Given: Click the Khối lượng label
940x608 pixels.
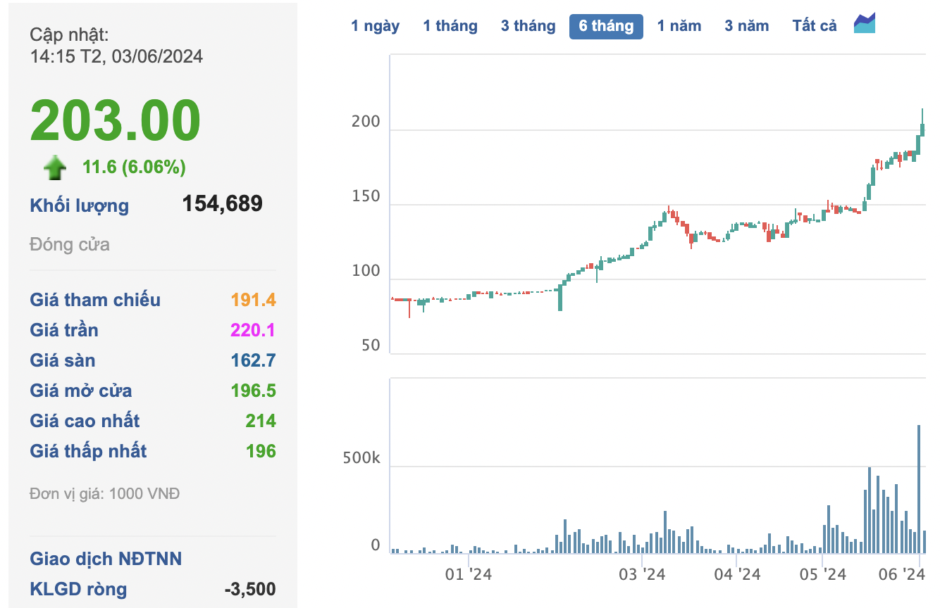Looking at the screenshot, I should pyautogui.click(x=80, y=206).
